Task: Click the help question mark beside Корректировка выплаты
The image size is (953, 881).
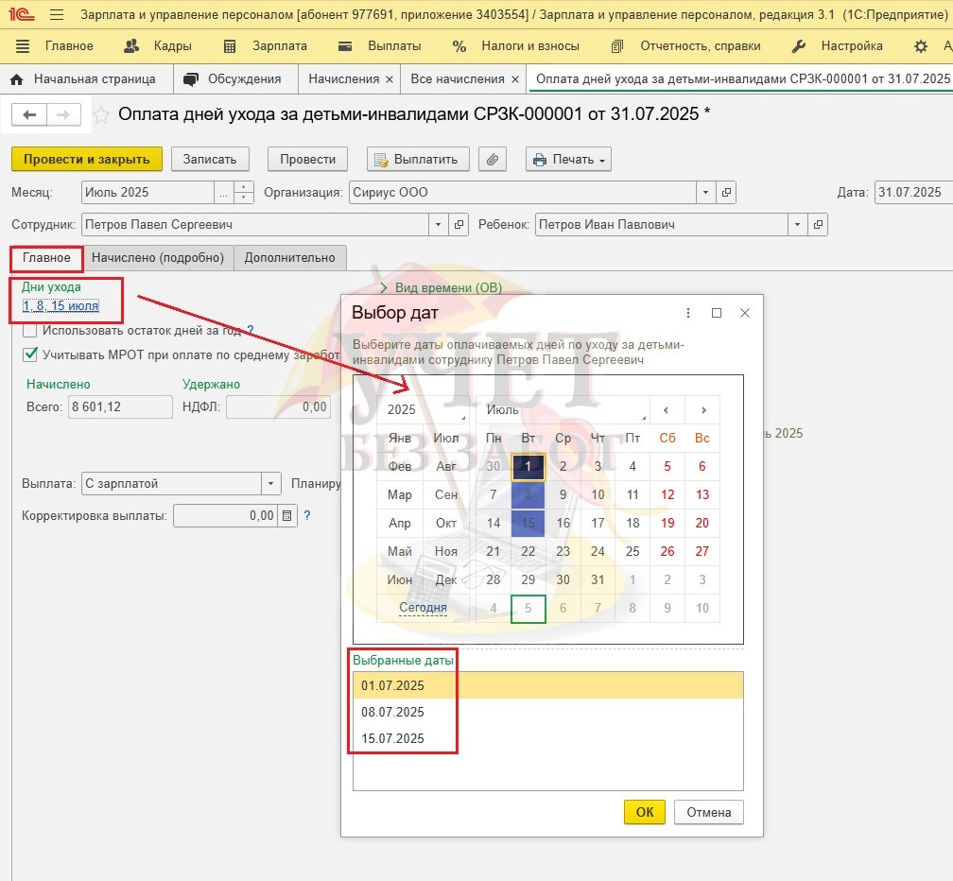Action: pos(307,516)
